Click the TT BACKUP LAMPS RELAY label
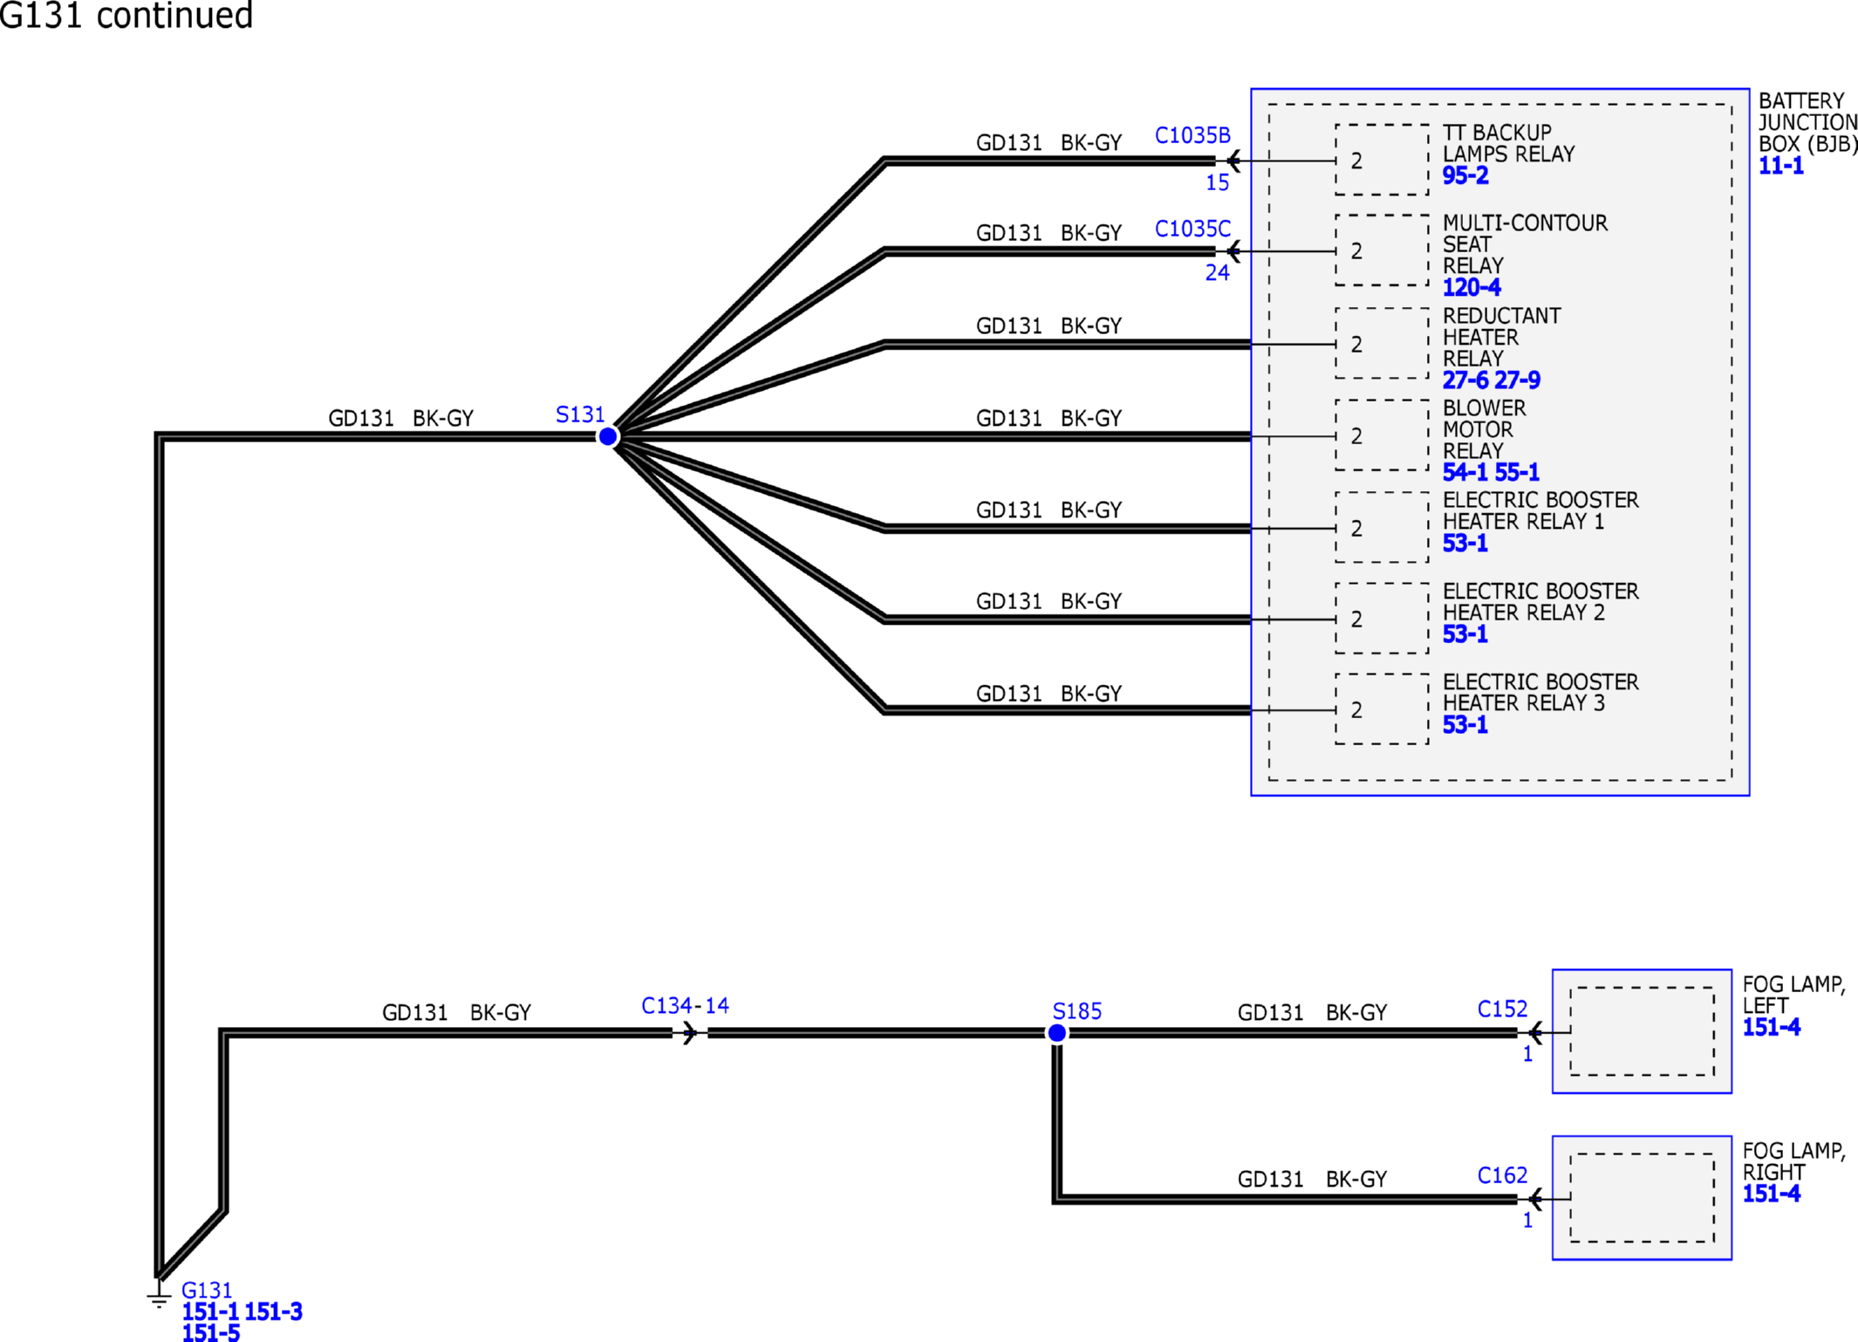The width and height of the screenshot is (1858, 1342). [x=1508, y=143]
